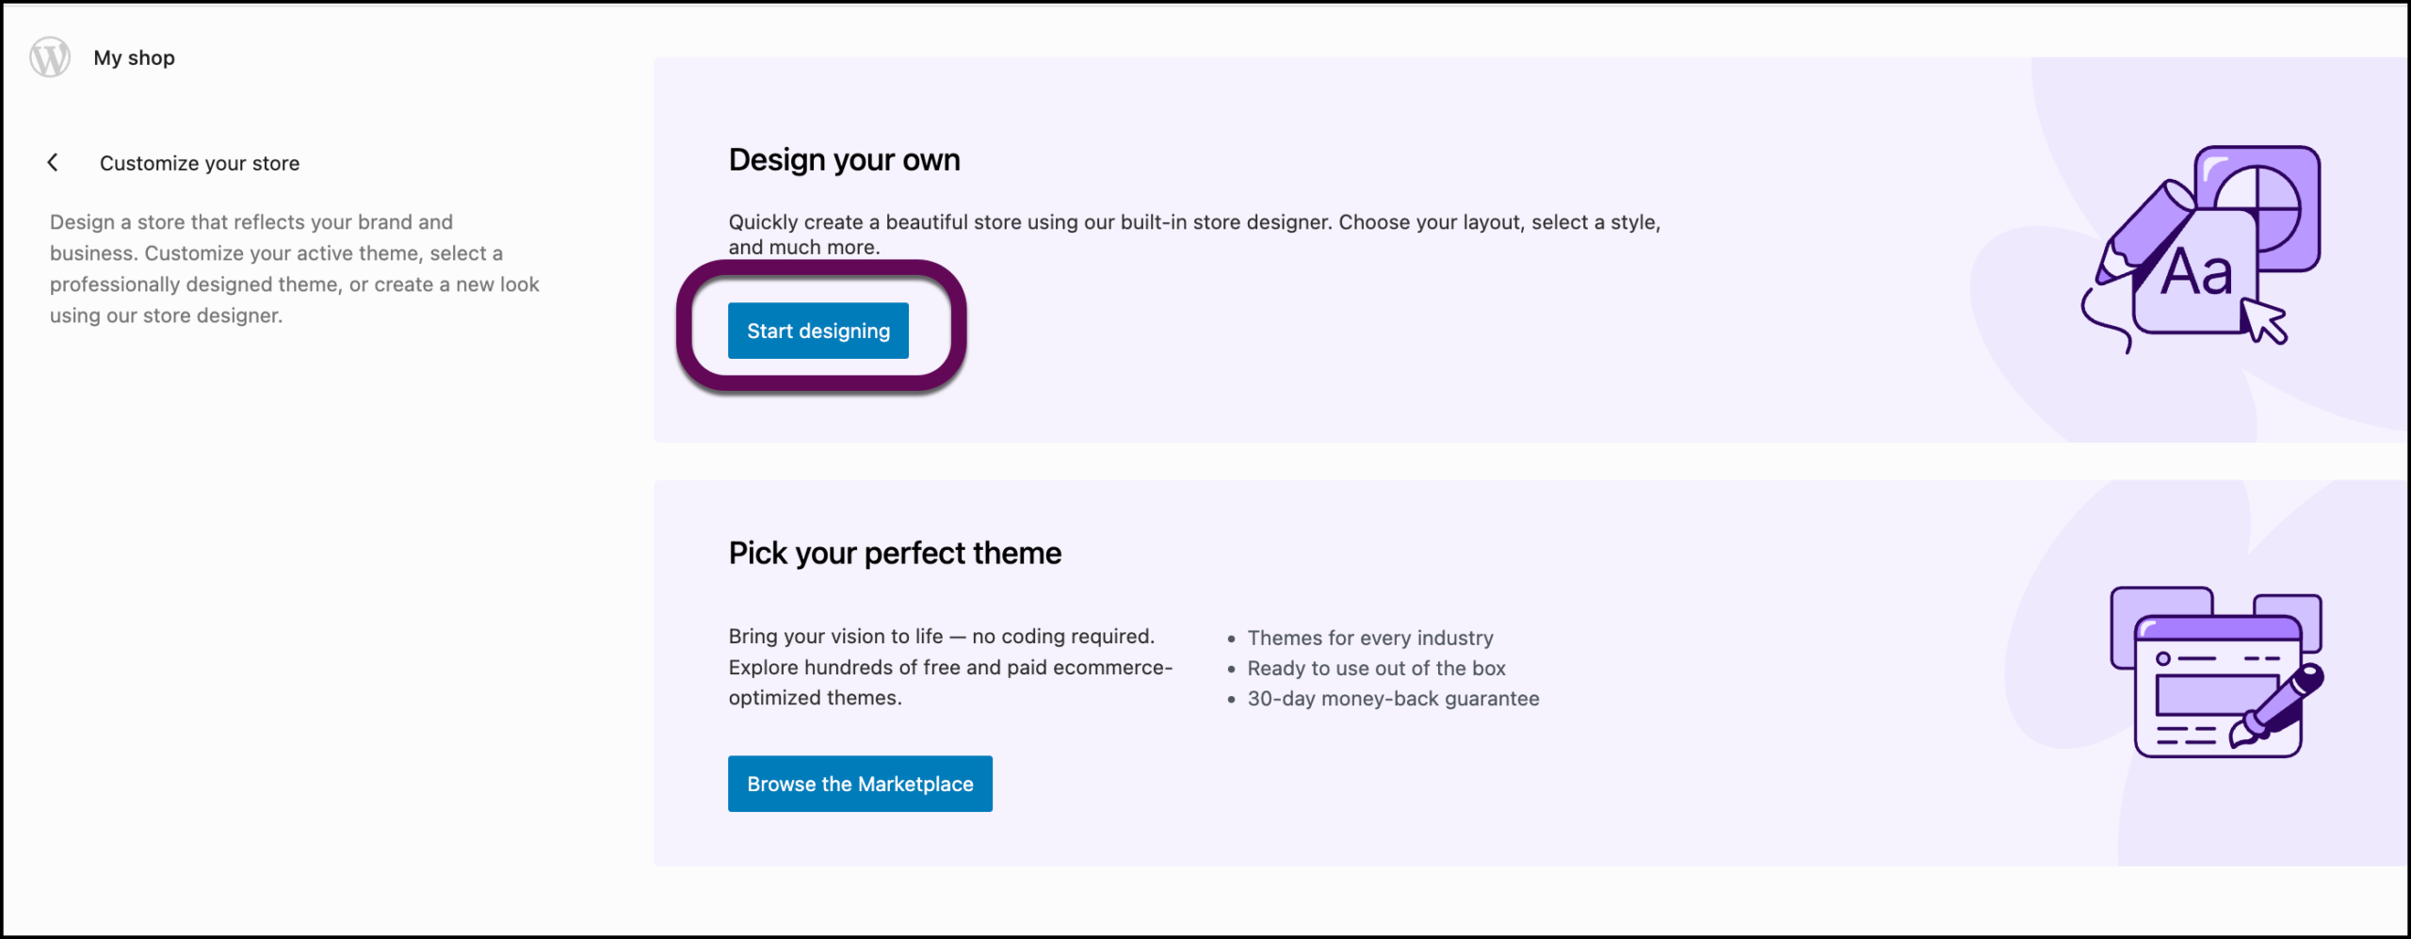
Task: Switch to the 'My shop' header area
Action: 133,57
